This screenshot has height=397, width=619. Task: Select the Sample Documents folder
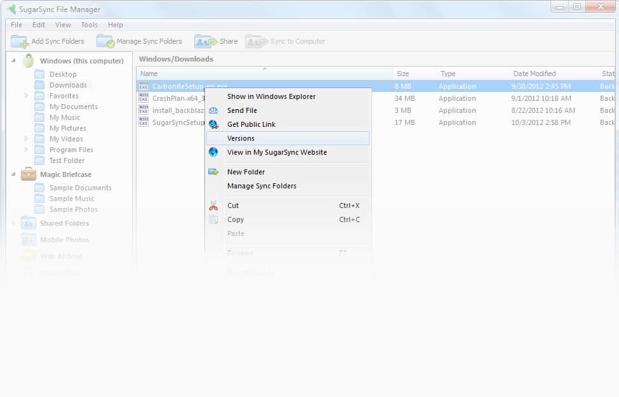(x=80, y=188)
